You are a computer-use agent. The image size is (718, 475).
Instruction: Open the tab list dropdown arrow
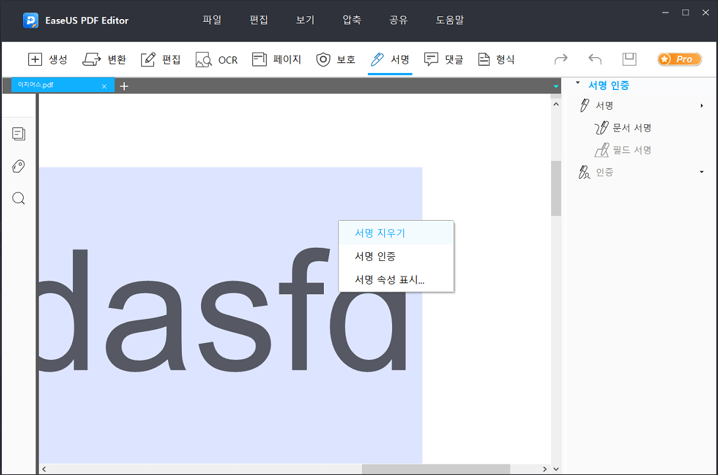(556, 86)
